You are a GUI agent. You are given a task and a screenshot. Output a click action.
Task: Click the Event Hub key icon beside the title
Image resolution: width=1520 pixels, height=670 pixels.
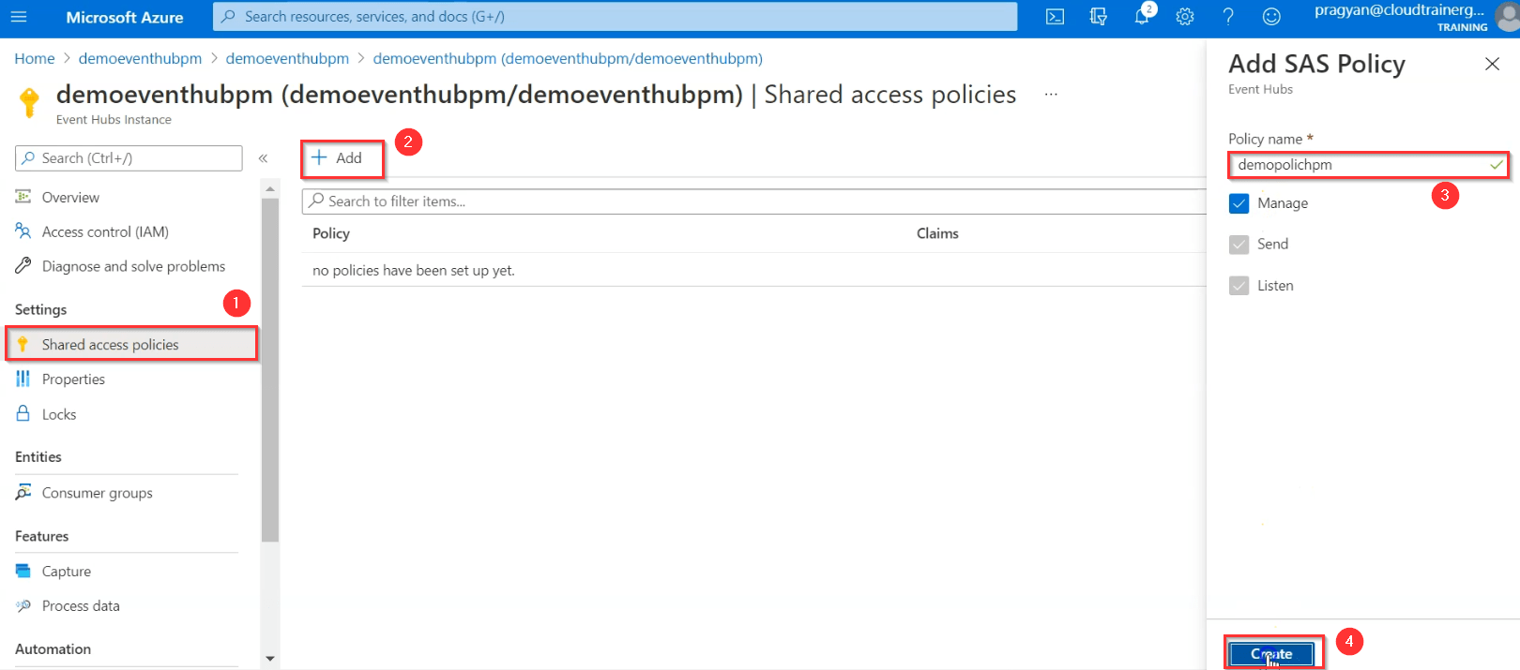point(30,102)
